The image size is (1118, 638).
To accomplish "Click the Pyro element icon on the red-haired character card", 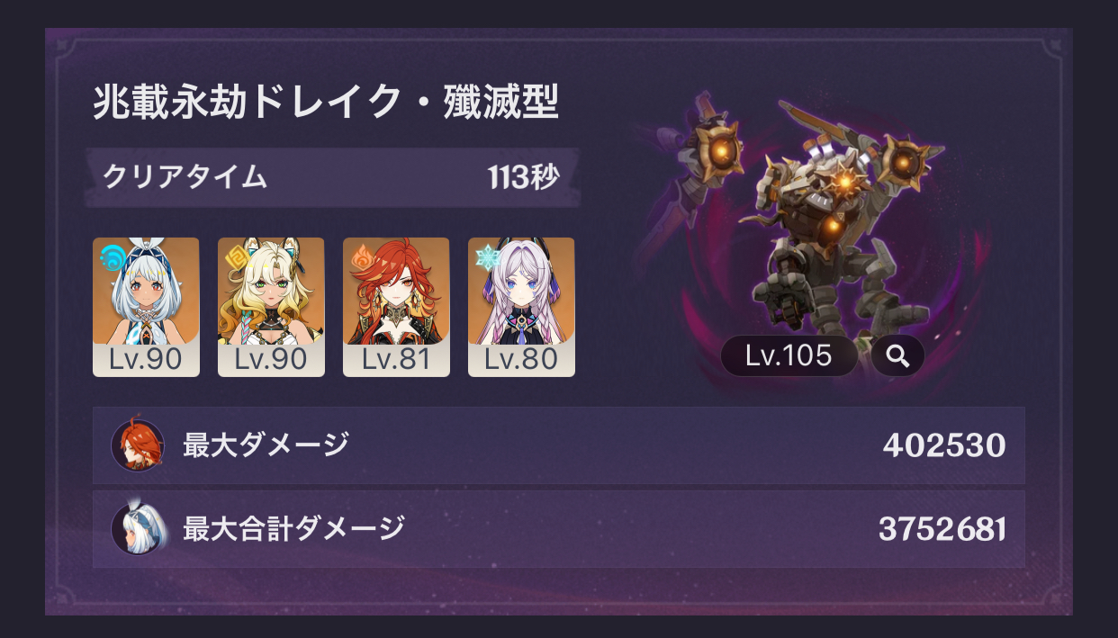I will [361, 255].
